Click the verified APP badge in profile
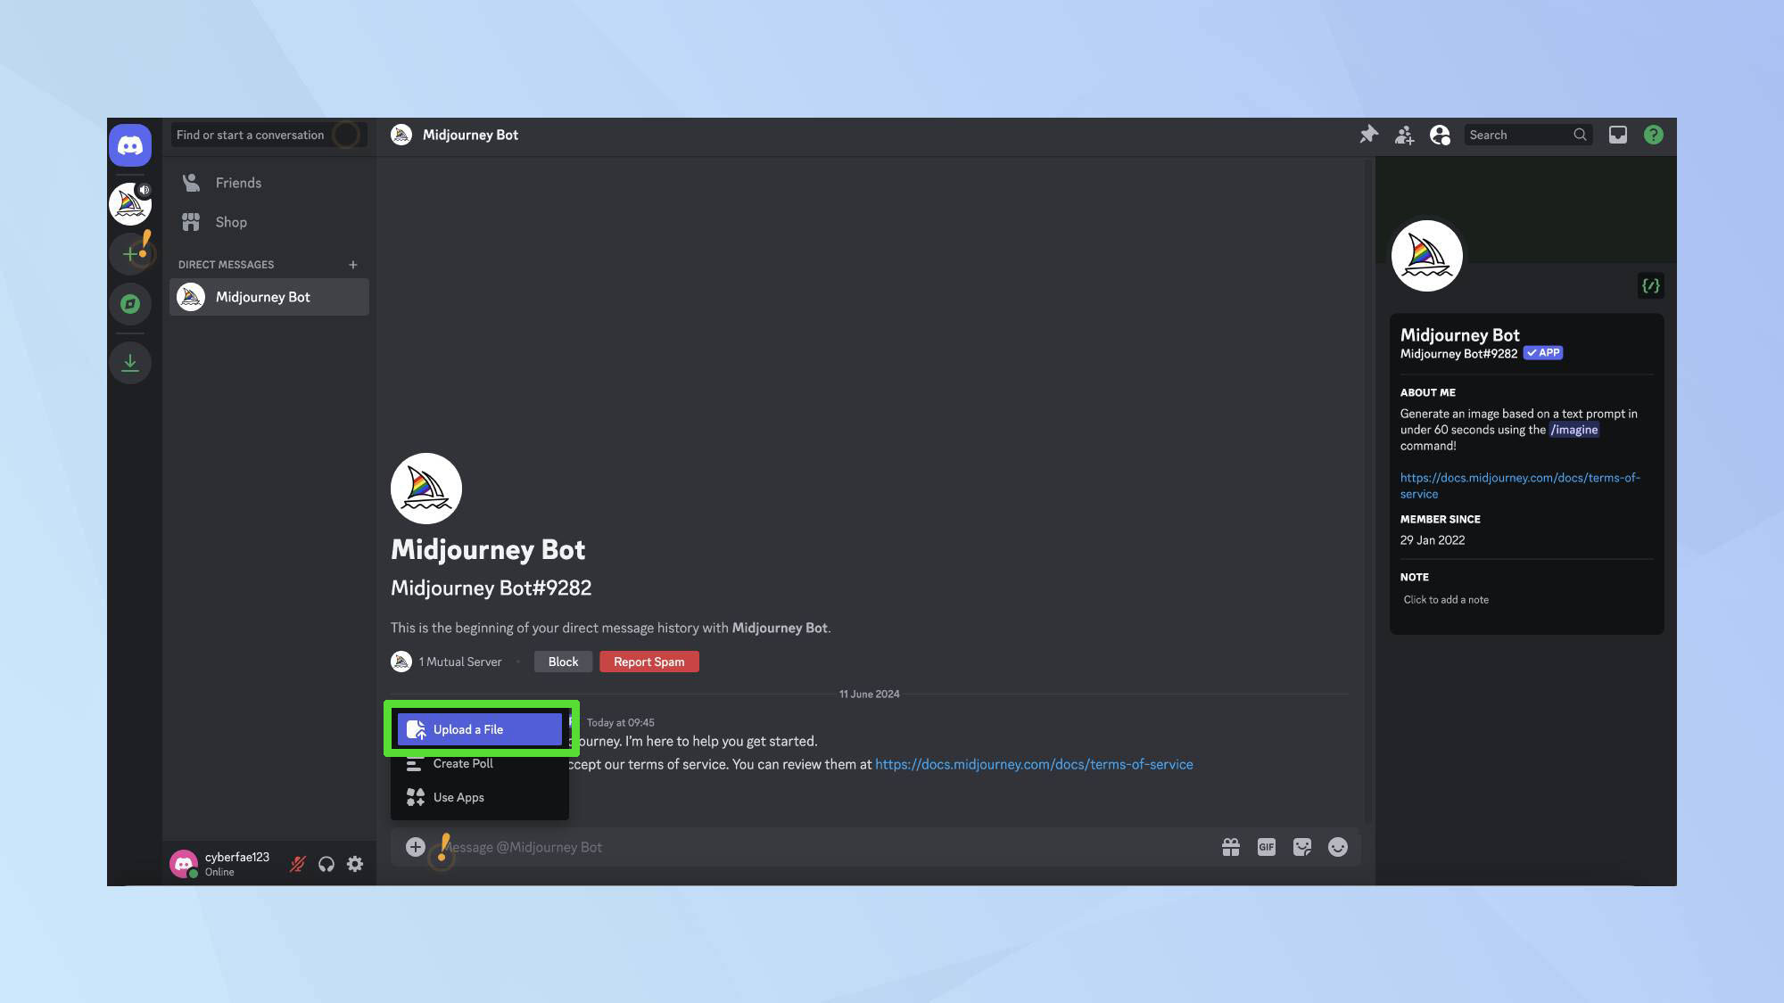 click(x=1543, y=353)
